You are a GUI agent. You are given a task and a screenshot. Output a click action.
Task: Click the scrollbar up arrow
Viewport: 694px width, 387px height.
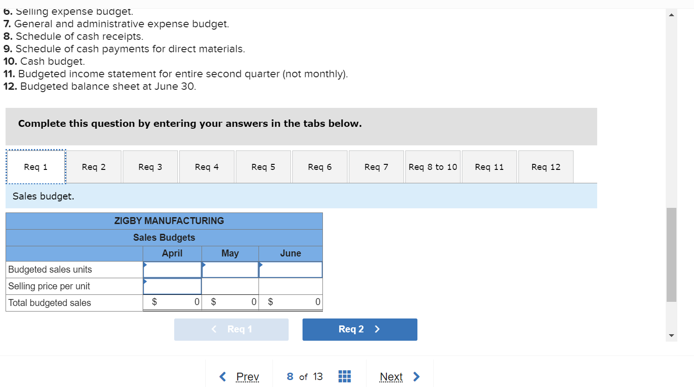[x=671, y=14]
